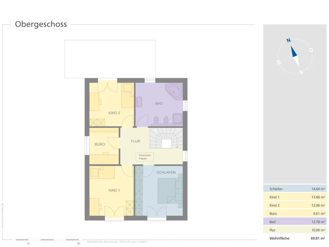This screenshot has height=247, width=329.
Task: Click the washbasin in BAD
Action: pyautogui.click(x=139, y=102)
